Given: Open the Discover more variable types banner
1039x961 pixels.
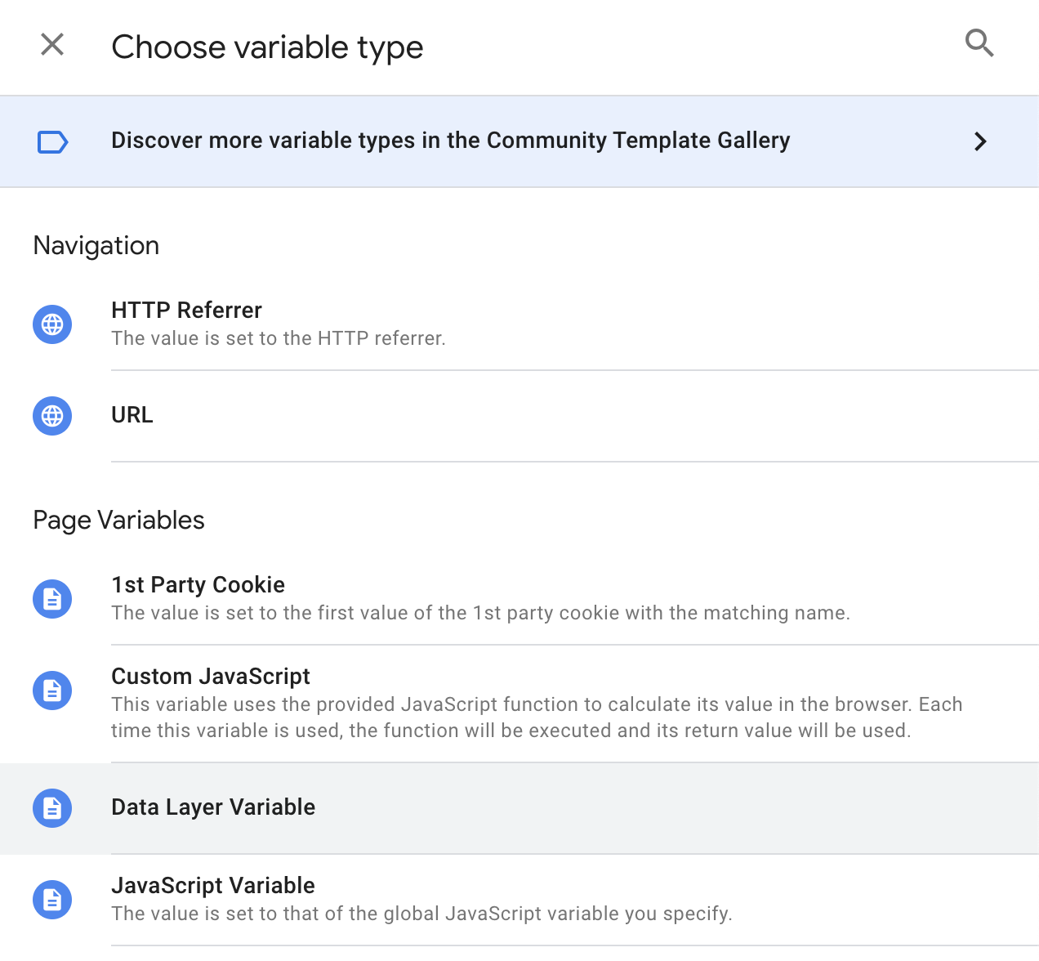Looking at the screenshot, I should 450,141.
